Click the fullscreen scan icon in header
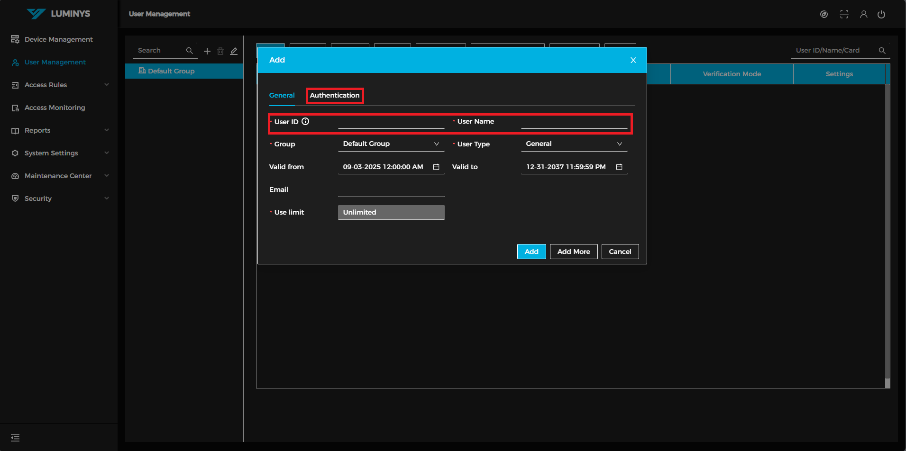Screen dimensions: 906x451 coord(844,14)
